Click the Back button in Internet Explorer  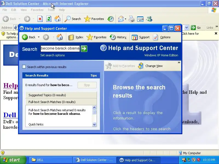(10, 19)
